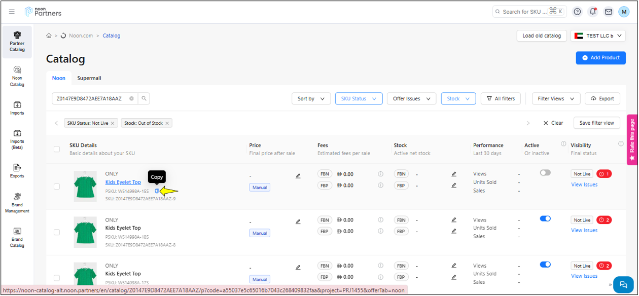Click the search magnifier beside SKU field
639x296 pixels.
point(144,99)
